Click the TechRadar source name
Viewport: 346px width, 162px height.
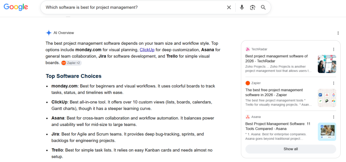[x=259, y=49]
